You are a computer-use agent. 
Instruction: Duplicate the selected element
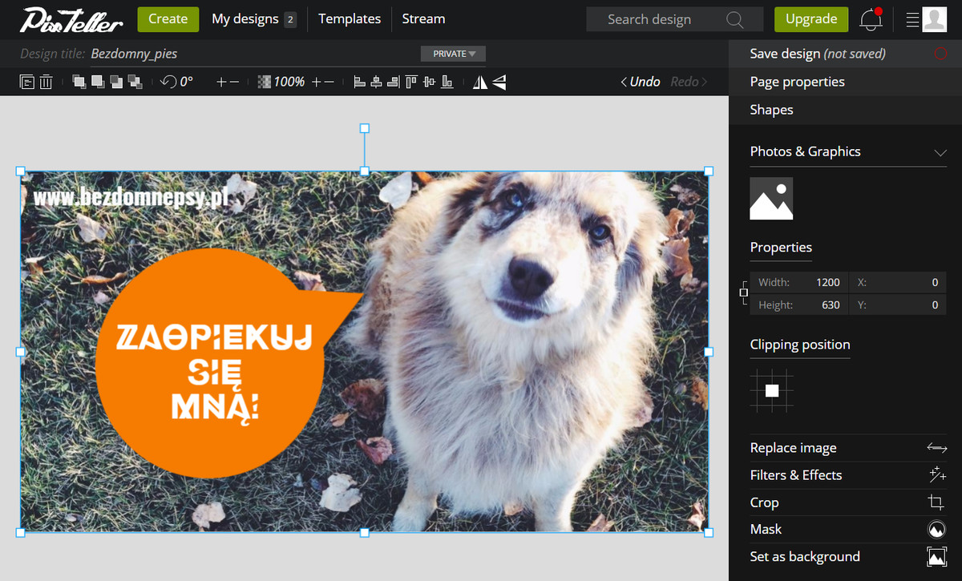27,82
